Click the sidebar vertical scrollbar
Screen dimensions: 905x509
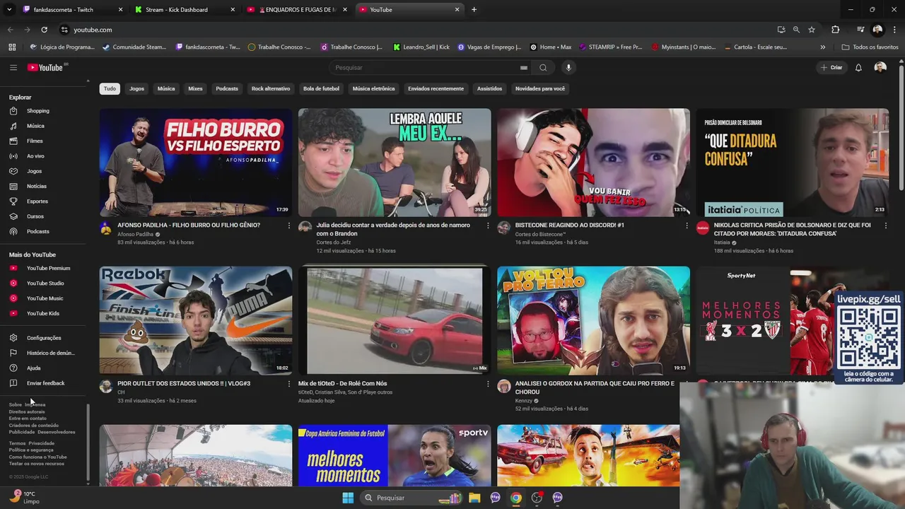[x=88, y=443]
